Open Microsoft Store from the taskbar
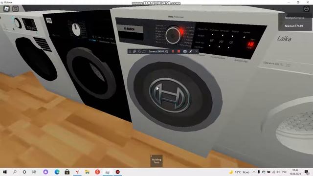This screenshot has width=313, height=176. [x=67, y=172]
